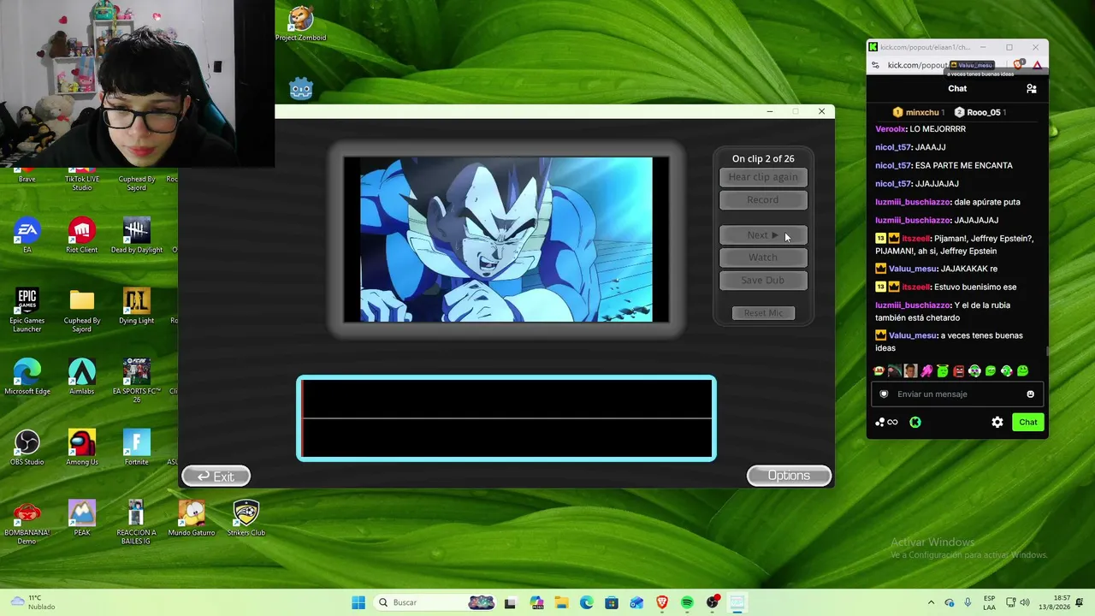
Task: Open Microsoft Store from the taskbar
Action: 612,602
